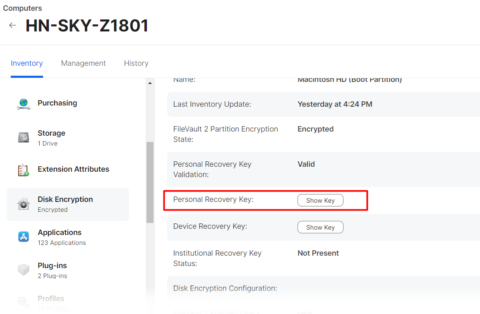Click the back arrow beside computer name
Screen dimensions: 480x314
click(x=12, y=26)
